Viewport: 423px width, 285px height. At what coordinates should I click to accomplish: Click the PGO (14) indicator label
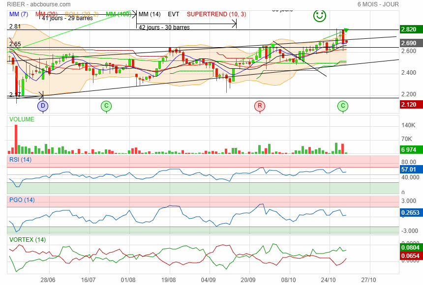coord(22,200)
